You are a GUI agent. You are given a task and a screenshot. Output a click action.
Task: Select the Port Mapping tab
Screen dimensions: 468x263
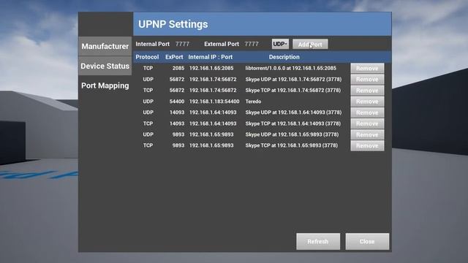coord(105,85)
